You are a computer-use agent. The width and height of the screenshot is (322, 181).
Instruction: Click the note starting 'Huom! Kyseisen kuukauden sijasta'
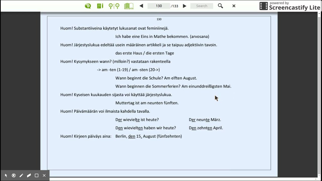point(116,95)
